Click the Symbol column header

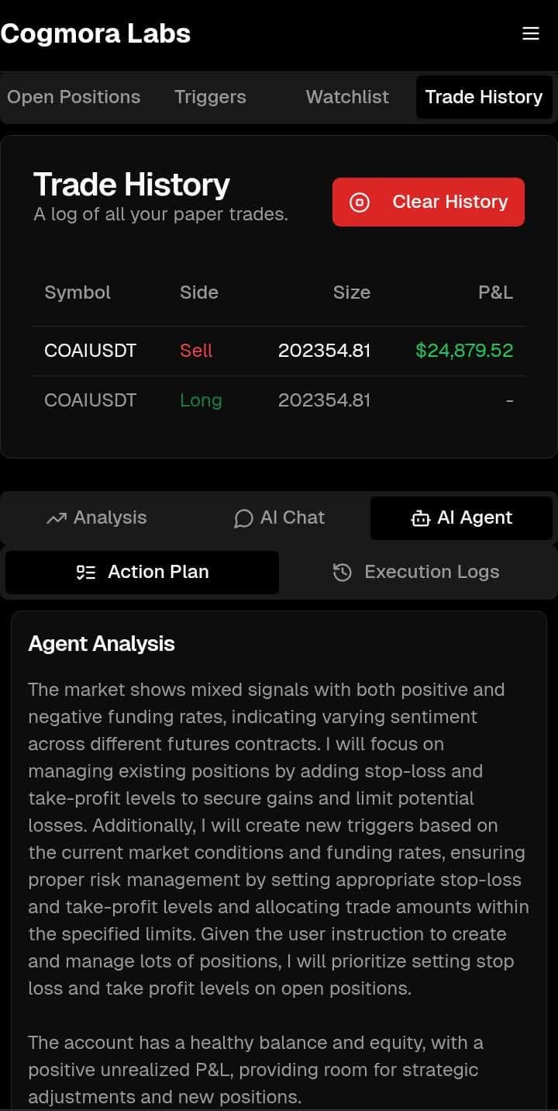[77, 292]
